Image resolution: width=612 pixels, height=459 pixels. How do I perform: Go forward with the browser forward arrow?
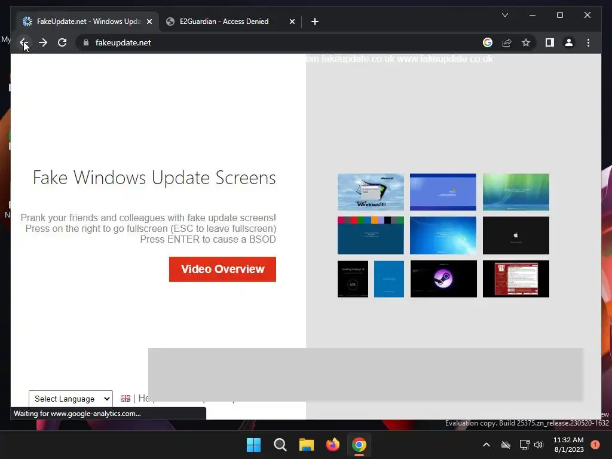43,42
